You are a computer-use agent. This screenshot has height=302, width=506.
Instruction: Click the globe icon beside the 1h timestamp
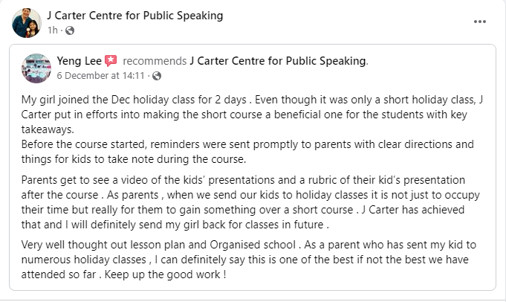[70, 30]
